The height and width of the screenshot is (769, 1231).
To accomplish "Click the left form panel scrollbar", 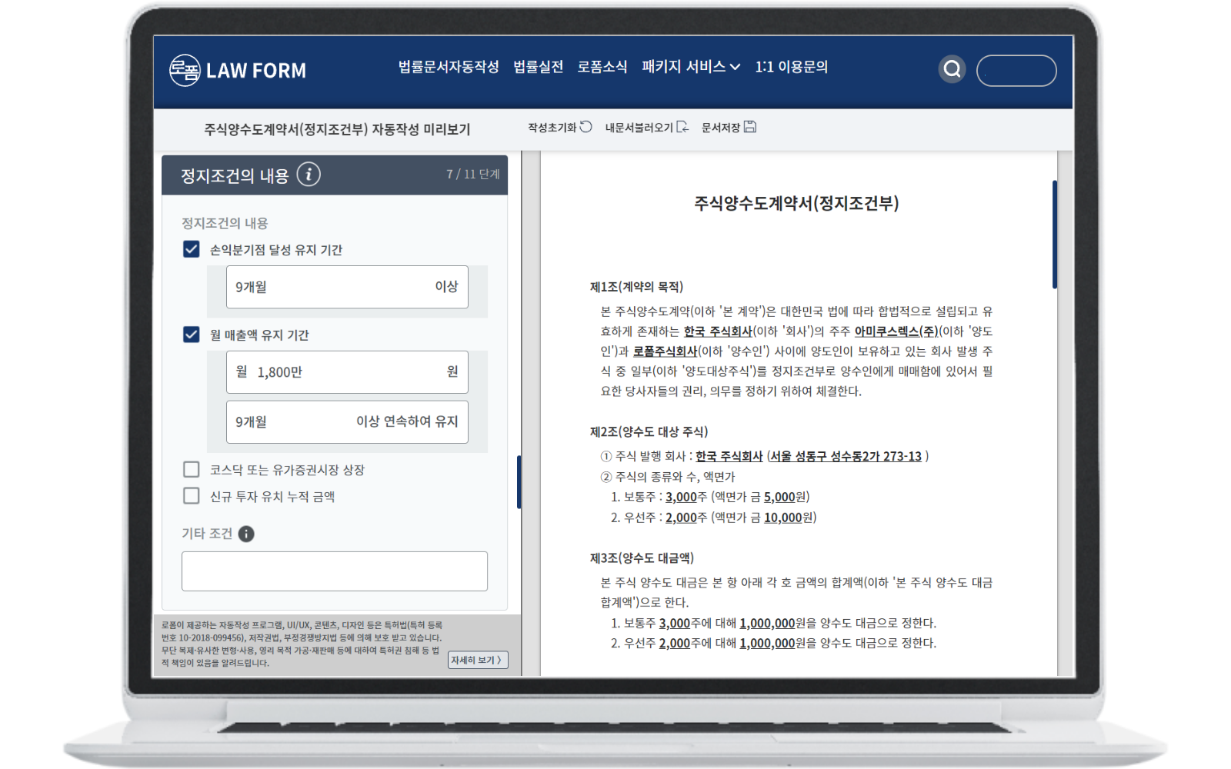I will [x=519, y=482].
